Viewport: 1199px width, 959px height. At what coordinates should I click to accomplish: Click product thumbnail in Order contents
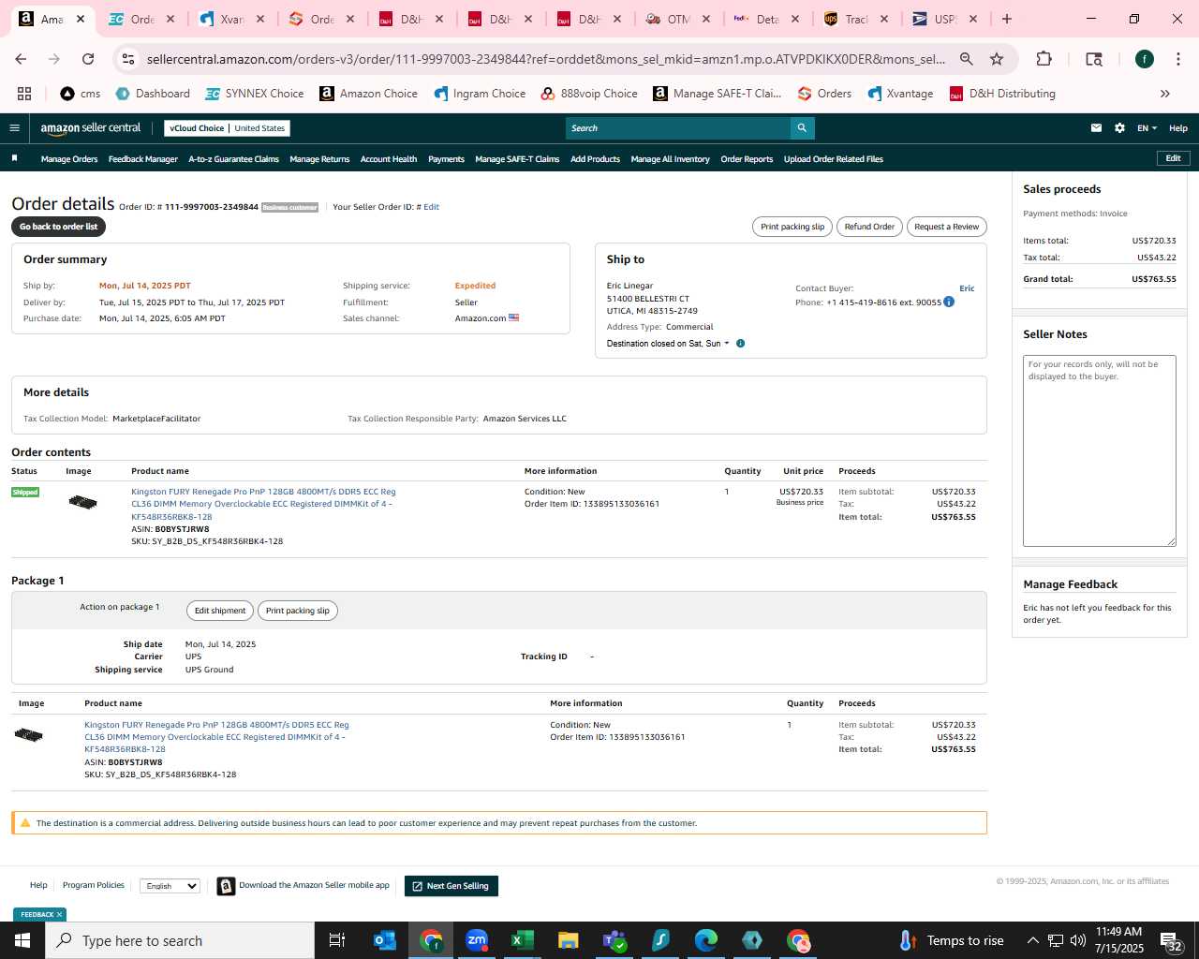[82, 502]
